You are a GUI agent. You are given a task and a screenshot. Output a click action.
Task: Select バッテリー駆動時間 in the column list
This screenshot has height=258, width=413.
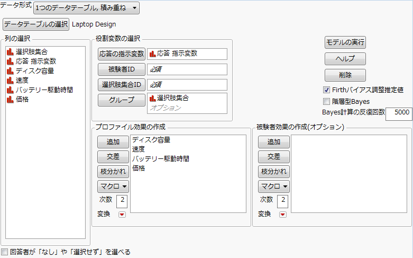45,90
